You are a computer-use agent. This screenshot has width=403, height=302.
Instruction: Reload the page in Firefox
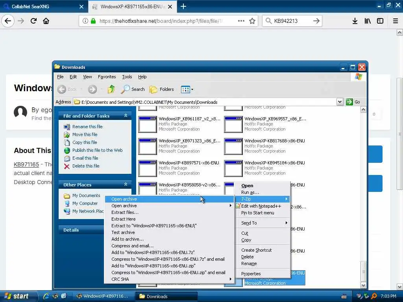click(x=33, y=21)
